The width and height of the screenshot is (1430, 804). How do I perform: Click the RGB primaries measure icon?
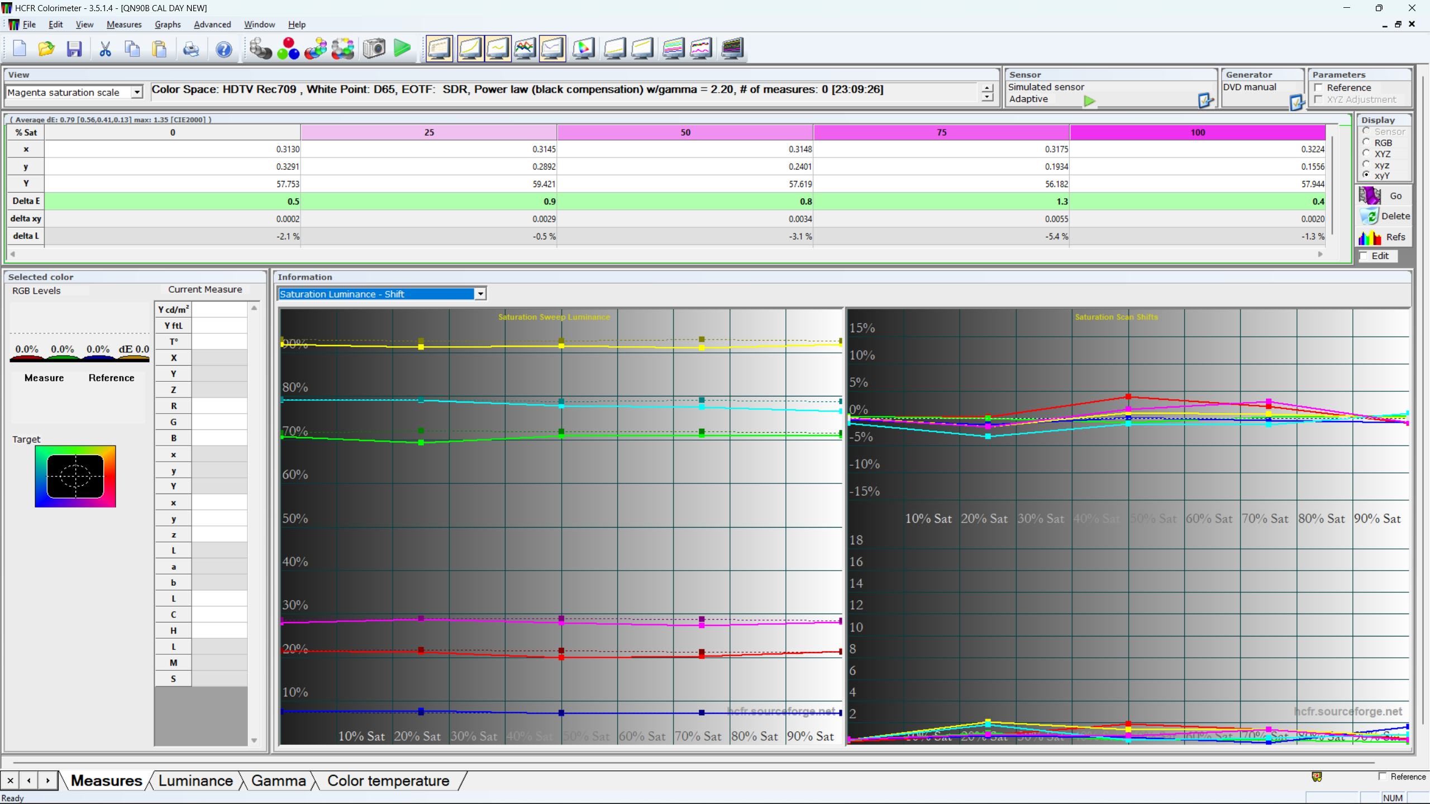tap(288, 49)
